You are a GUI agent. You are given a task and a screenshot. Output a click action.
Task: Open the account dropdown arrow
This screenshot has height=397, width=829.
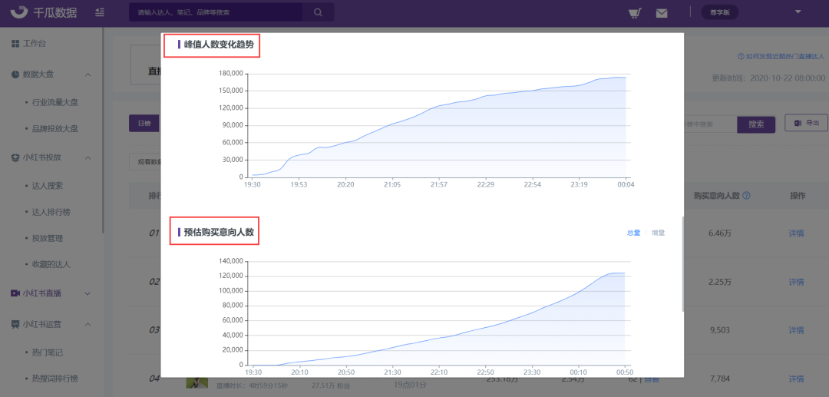click(x=798, y=12)
